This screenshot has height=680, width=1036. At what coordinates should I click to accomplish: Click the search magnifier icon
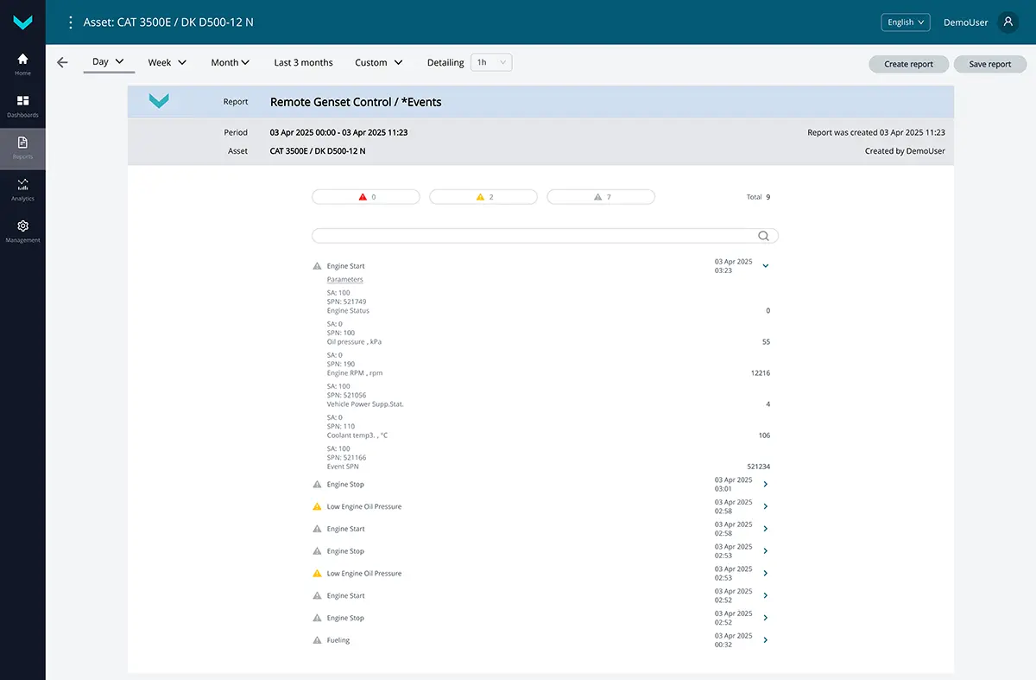(x=763, y=236)
